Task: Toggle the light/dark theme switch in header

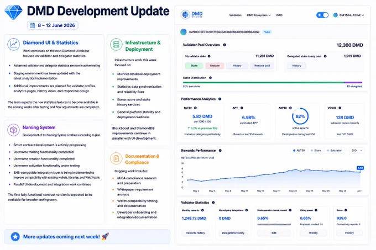Action: pos(322,15)
